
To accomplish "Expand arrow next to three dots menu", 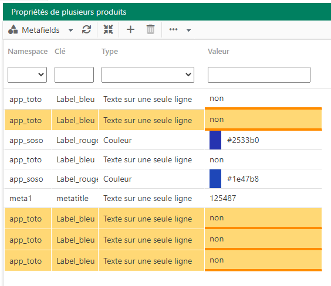I will 189,30.
